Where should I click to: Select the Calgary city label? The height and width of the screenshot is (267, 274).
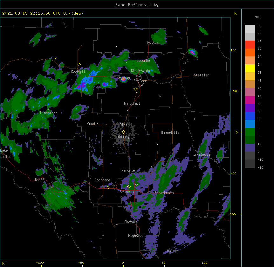tap(127, 191)
